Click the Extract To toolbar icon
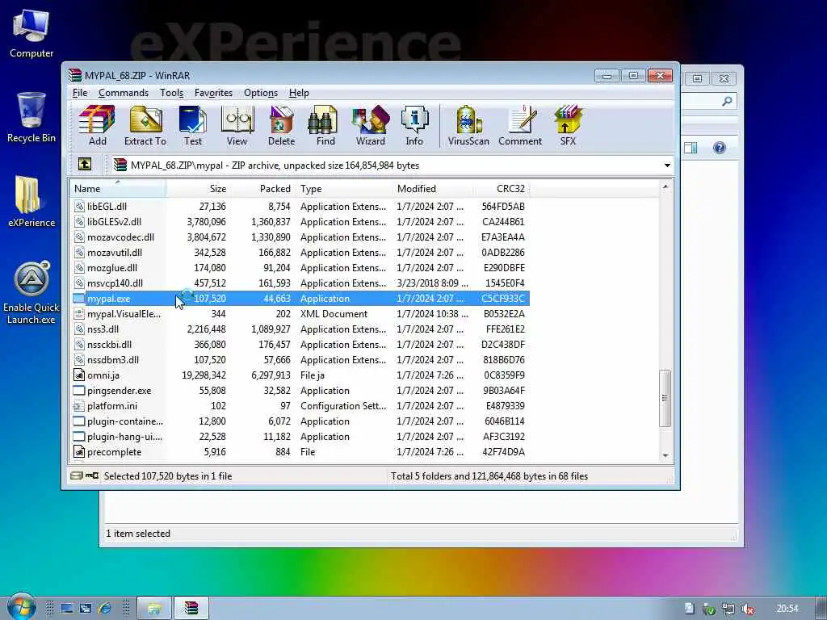The image size is (827, 620). pyautogui.click(x=145, y=126)
